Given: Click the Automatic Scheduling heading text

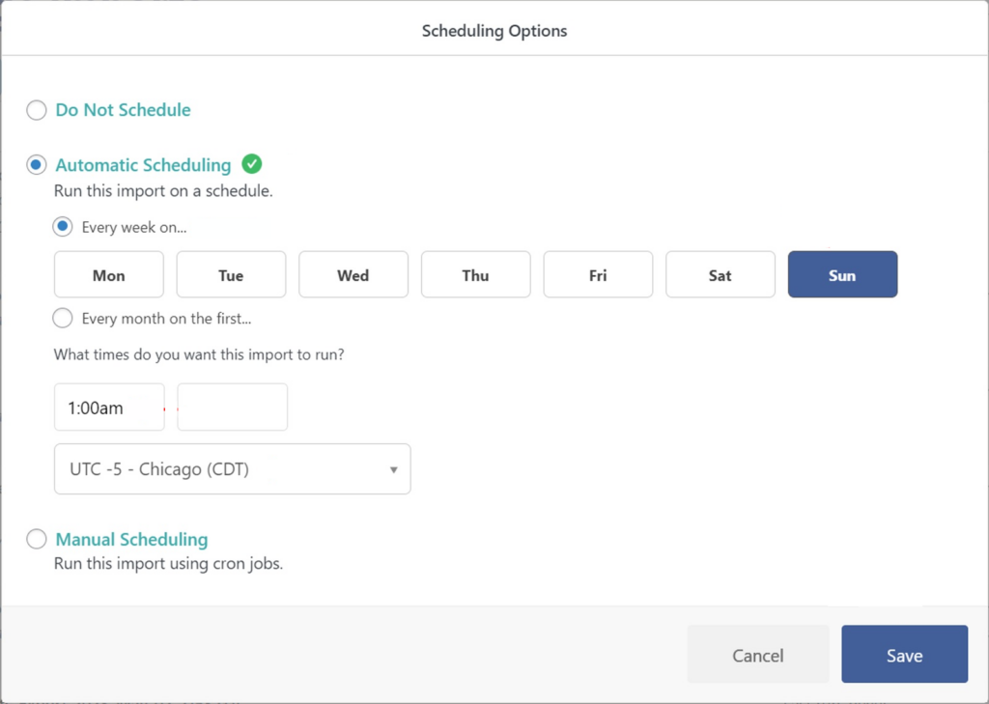Looking at the screenshot, I should tap(143, 164).
